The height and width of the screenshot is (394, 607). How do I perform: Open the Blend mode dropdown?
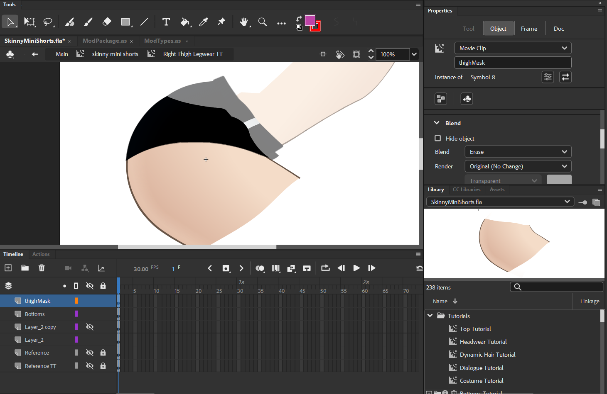(518, 152)
